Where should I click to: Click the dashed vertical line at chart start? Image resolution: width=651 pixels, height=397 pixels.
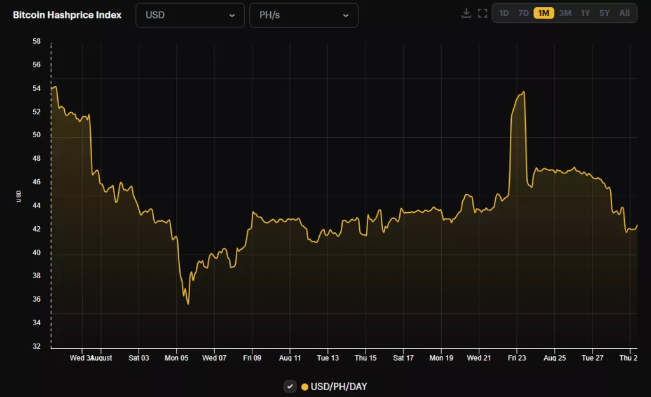(x=51, y=191)
